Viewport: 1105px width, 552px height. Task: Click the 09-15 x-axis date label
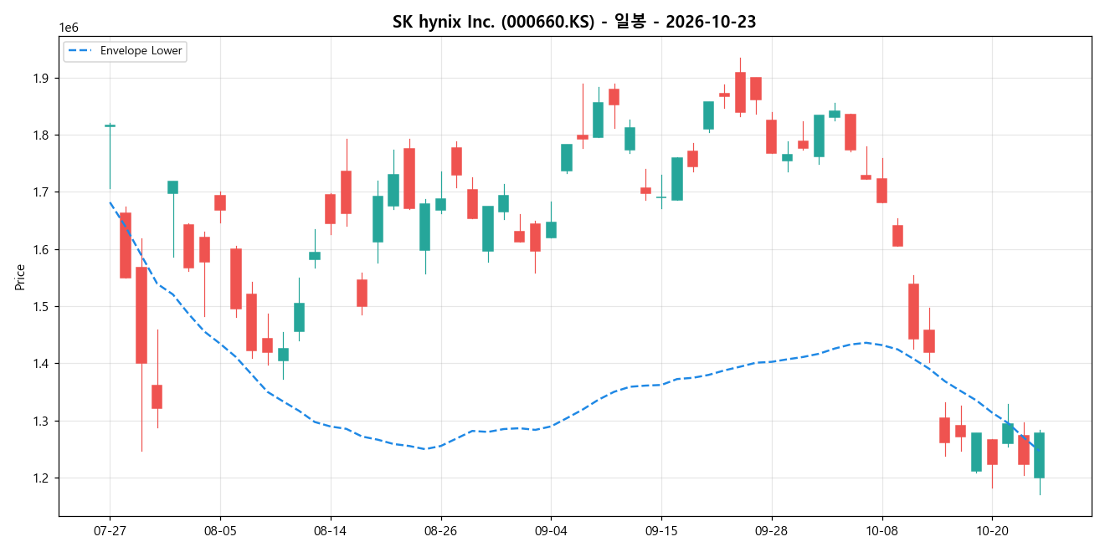tap(661, 530)
